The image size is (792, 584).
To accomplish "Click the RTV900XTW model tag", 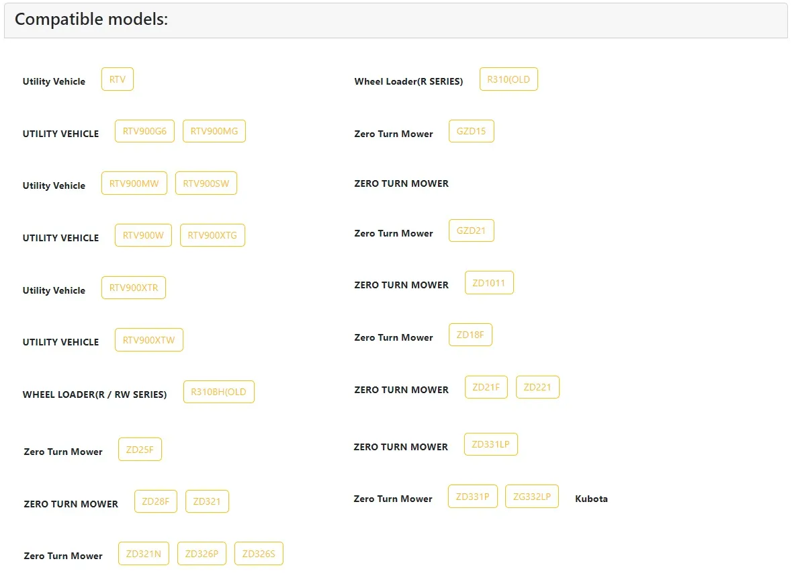I will click(x=148, y=340).
